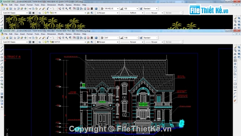Viewport: 241px width, 136px height.
Task: Select Hatch tool in villa window draw toolbar
Action: [x=2, y=94]
